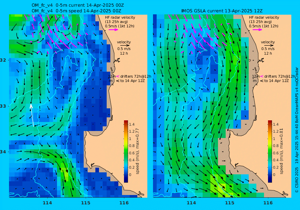Click the title 'OM_fc_v4 0-5m speed 14-Apr-2025 00Z'
Viewport: 300px width, 210px height.
tap(76, 11)
